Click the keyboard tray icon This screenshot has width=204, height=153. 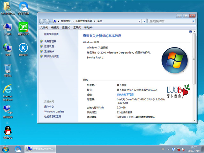tap(163, 149)
